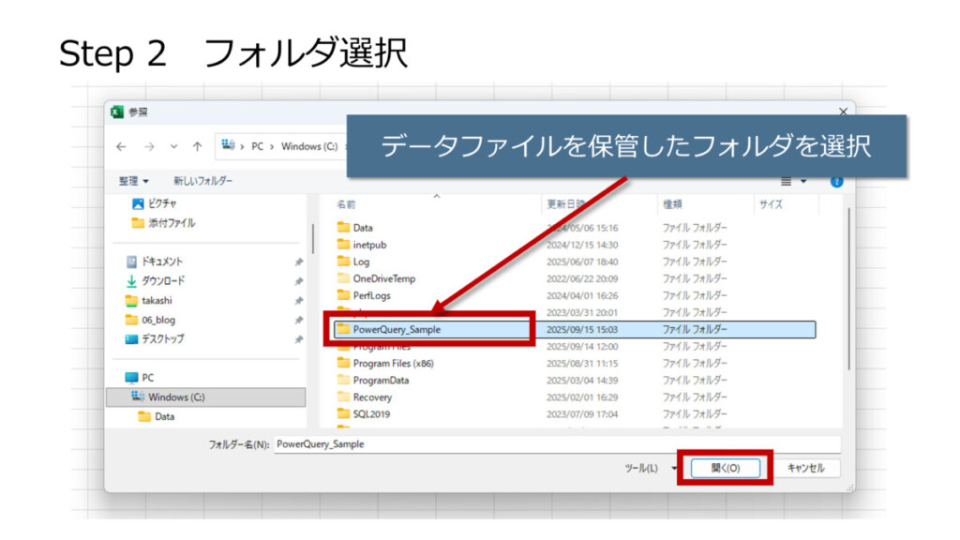Click the navigation pane scrollbar
Viewport: 960px width, 540px height.
pos(313,239)
